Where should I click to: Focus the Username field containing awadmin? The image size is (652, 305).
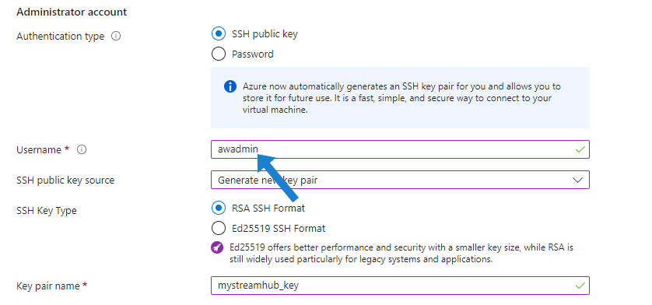400,149
